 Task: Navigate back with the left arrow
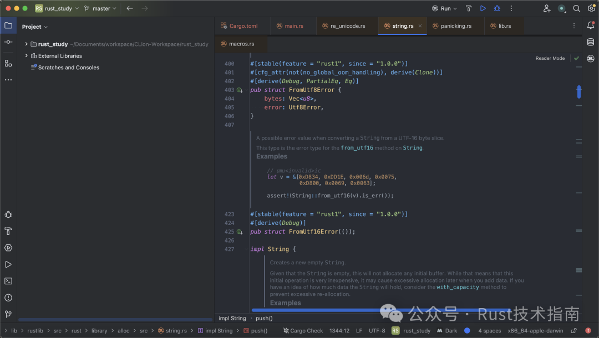coord(130,8)
